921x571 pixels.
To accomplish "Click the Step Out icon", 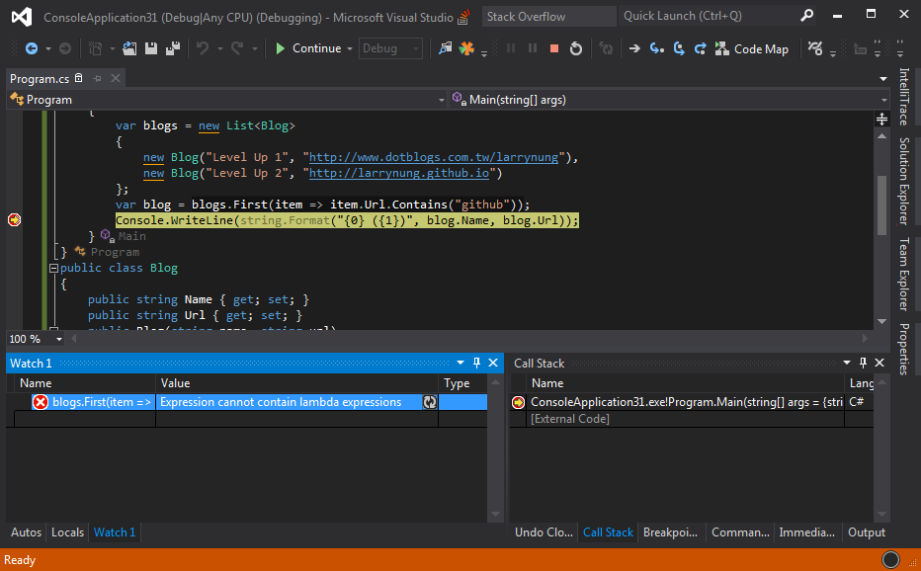I will 701,48.
